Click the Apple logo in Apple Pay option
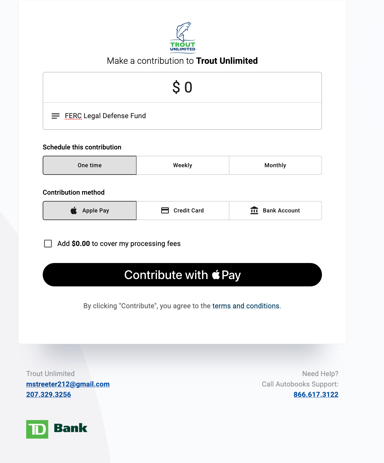Viewport: 384px width, 463px height. 74,210
